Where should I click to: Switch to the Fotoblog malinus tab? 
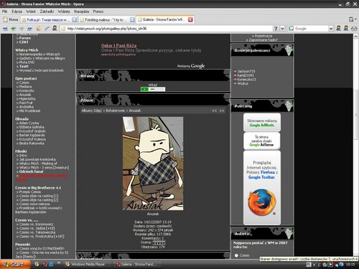[107, 20]
